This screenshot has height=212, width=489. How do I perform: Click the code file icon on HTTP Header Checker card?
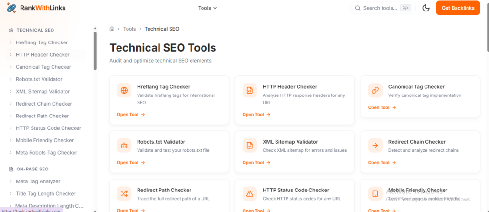pyautogui.click(x=249, y=90)
